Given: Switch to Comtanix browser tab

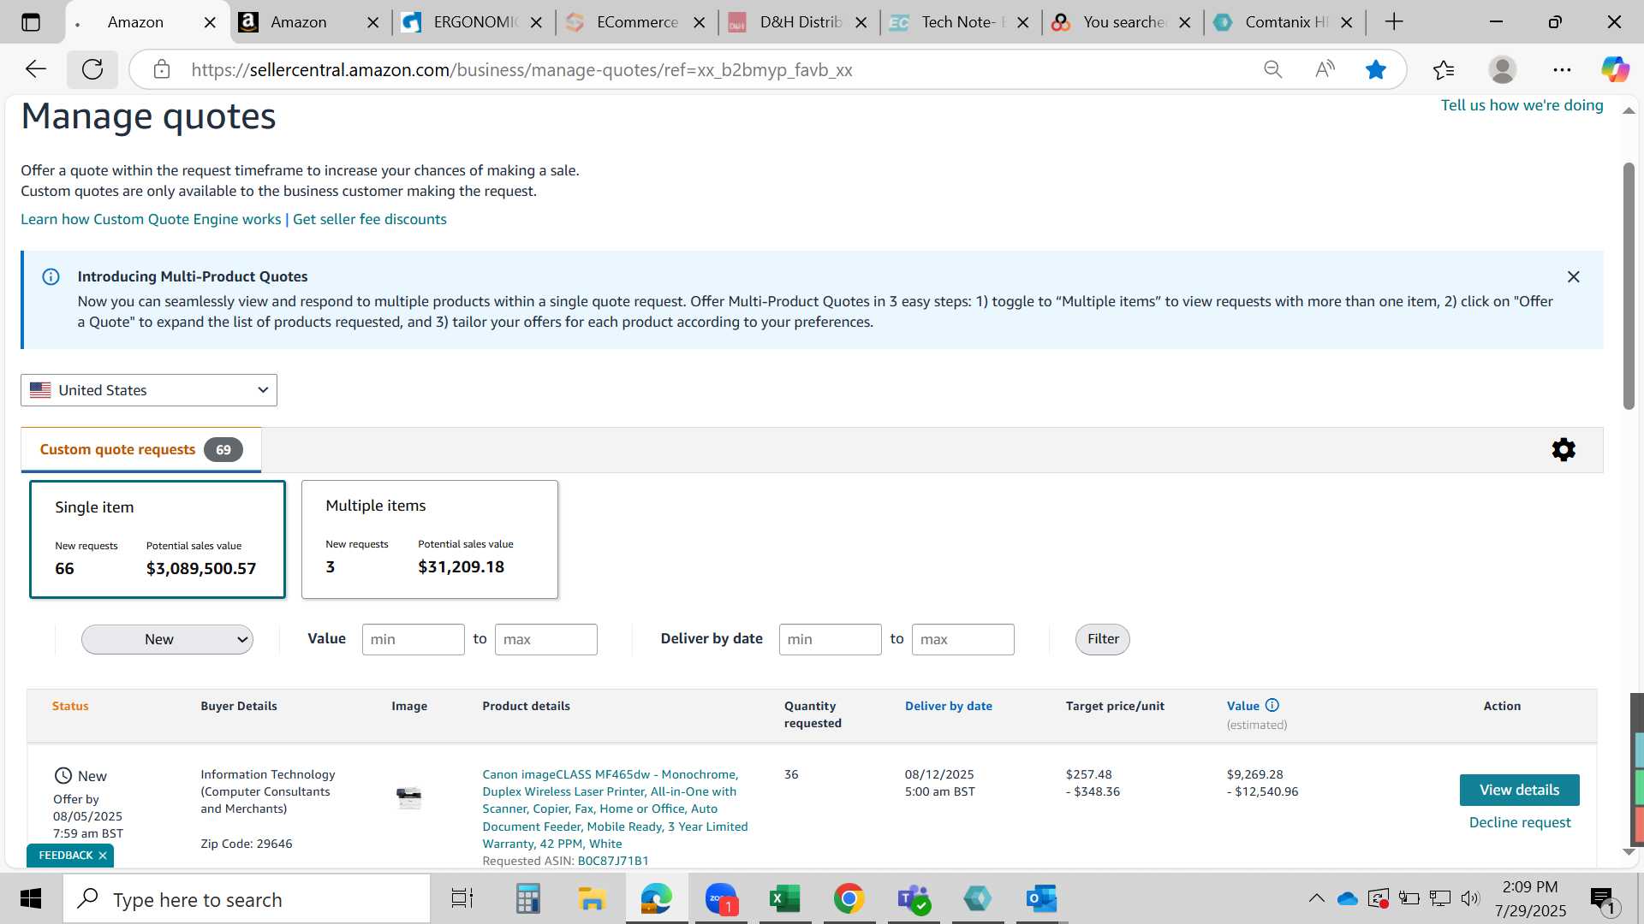Looking at the screenshot, I should [1286, 22].
